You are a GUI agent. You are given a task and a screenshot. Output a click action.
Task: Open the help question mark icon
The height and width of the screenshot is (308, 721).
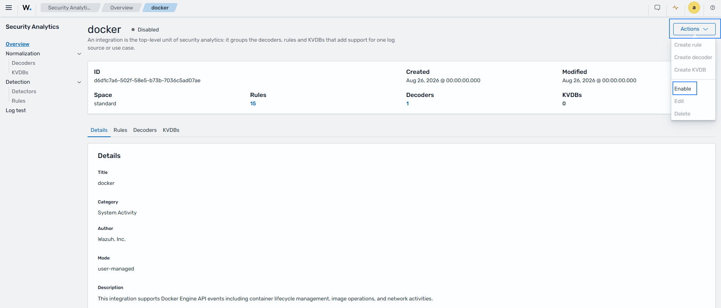[713, 8]
